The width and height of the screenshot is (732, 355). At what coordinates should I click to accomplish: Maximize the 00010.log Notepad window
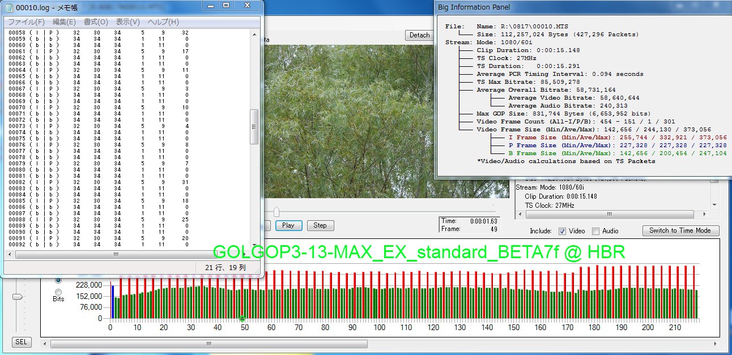(226, 5)
